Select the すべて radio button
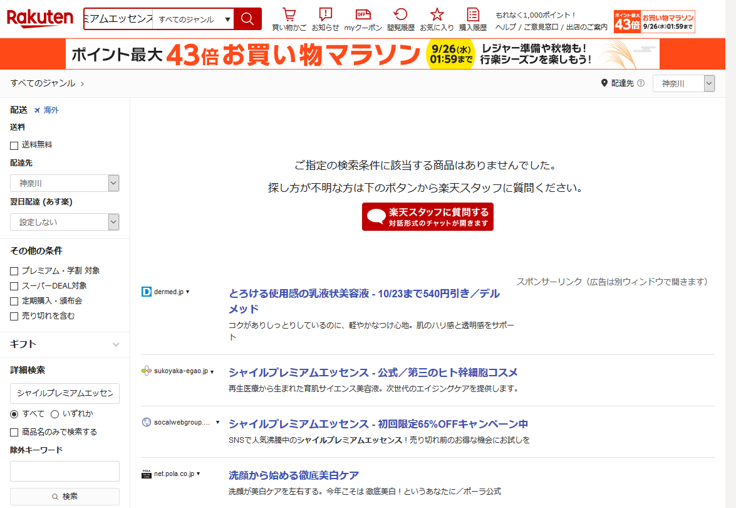736x508 pixels. [14, 414]
